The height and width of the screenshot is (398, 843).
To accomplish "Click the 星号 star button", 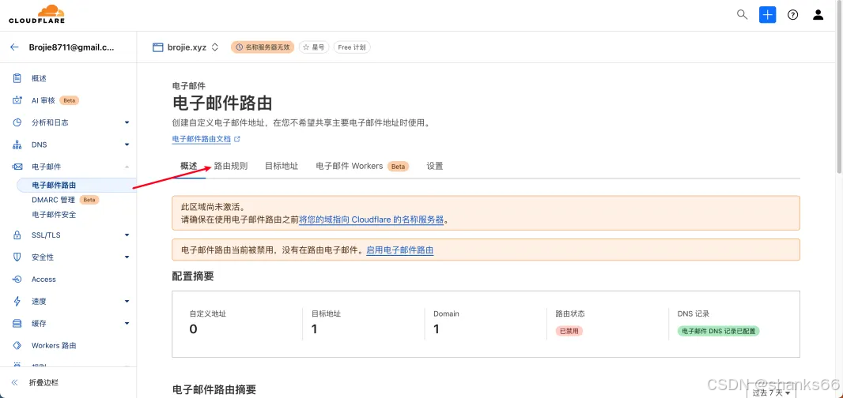I will [x=314, y=47].
